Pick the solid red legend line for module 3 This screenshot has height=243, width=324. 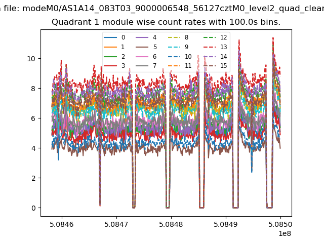(110, 66)
